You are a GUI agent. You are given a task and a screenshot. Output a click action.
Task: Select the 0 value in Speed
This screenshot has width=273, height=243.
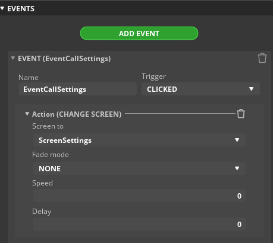pyautogui.click(x=239, y=196)
